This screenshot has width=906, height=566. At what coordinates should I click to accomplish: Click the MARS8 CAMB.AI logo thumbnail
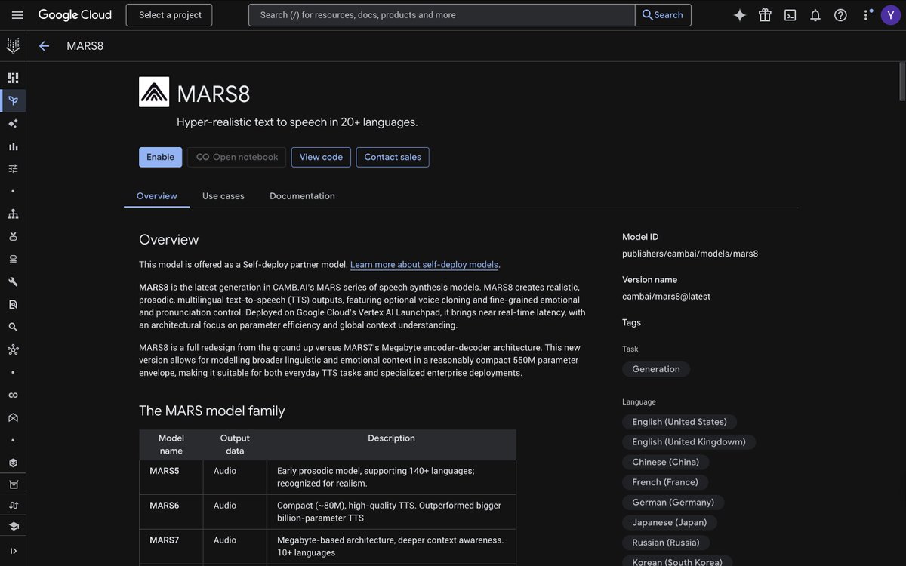[154, 92]
